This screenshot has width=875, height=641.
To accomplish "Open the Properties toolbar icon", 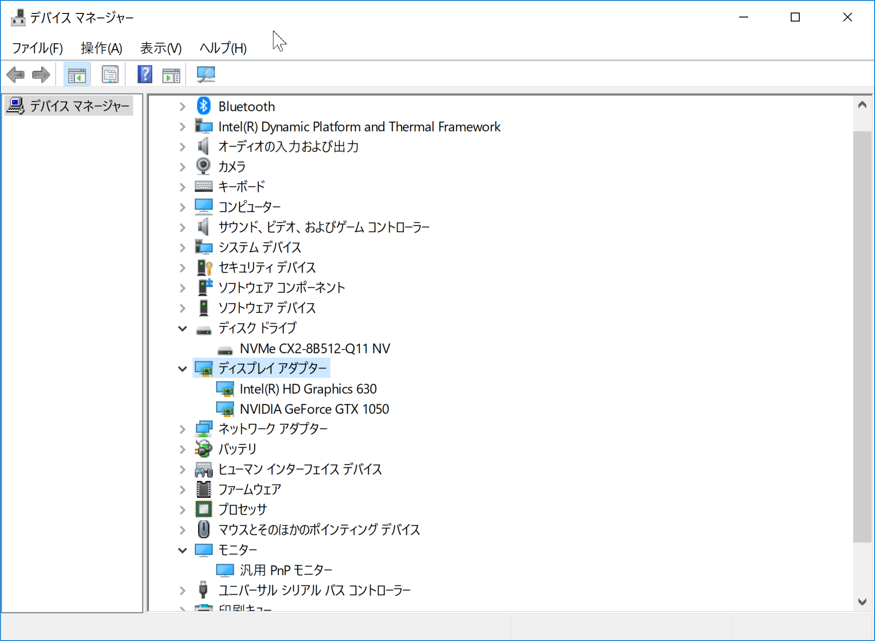I will point(110,75).
